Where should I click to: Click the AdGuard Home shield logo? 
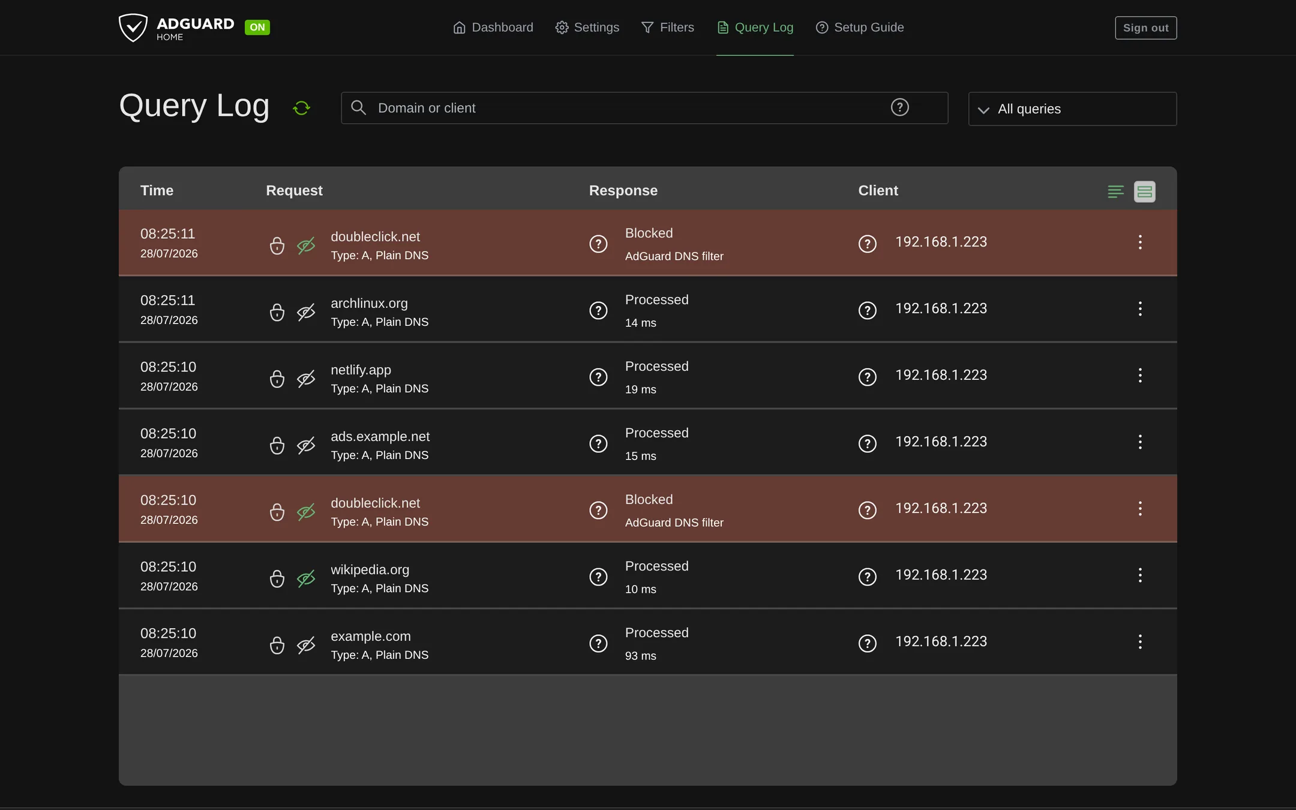tap(133, 28)
